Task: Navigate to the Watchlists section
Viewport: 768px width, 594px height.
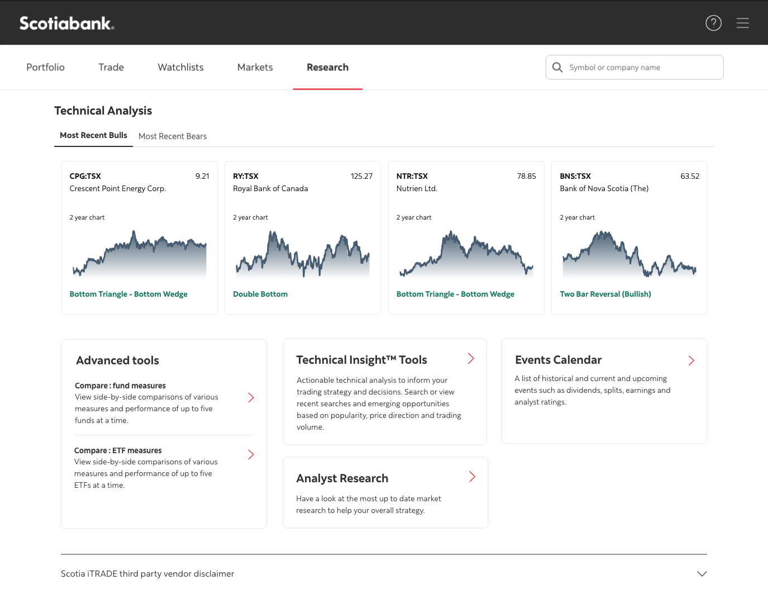Action: tap(180, 67)
